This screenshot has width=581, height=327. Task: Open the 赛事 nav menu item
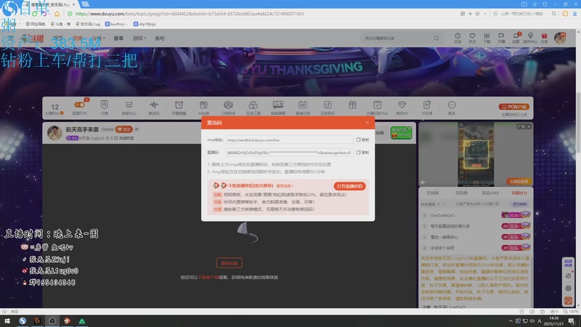[x=118, y=39]
